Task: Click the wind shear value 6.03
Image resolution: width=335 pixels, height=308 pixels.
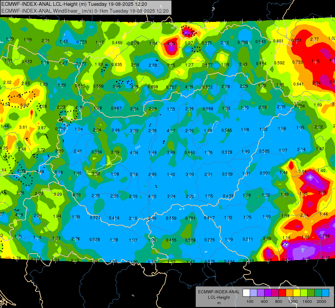Action: (x=21, y=171)
